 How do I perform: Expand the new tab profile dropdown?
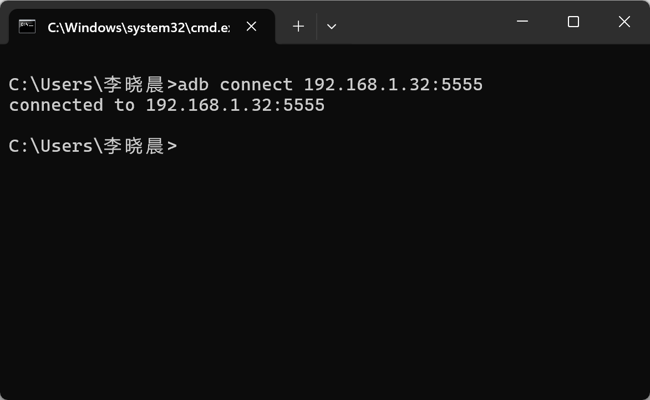point(332,26)
